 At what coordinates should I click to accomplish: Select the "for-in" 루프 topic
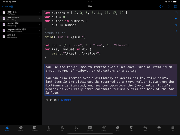click(x=21, y=18)
